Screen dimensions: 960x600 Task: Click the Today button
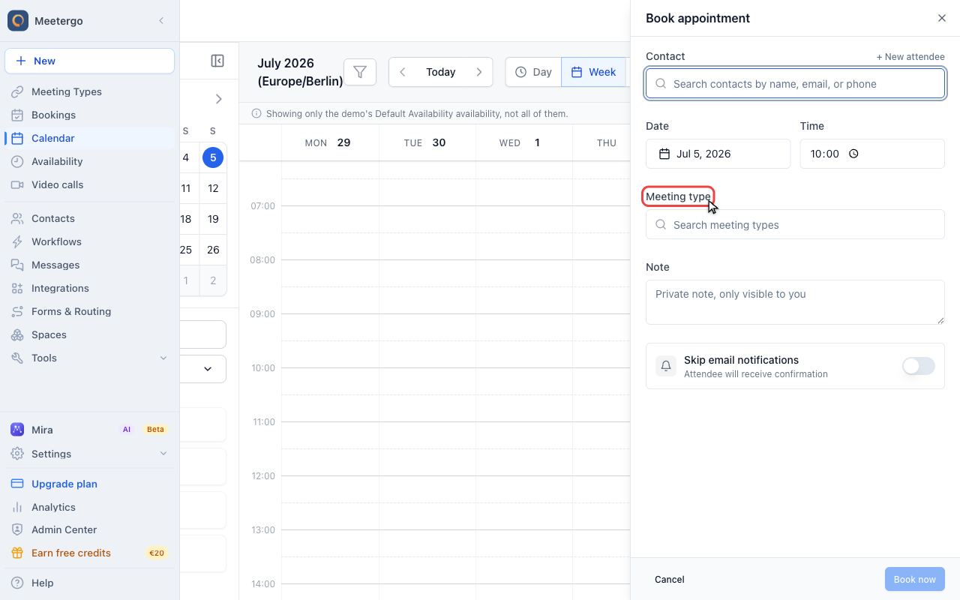(441, 72)
